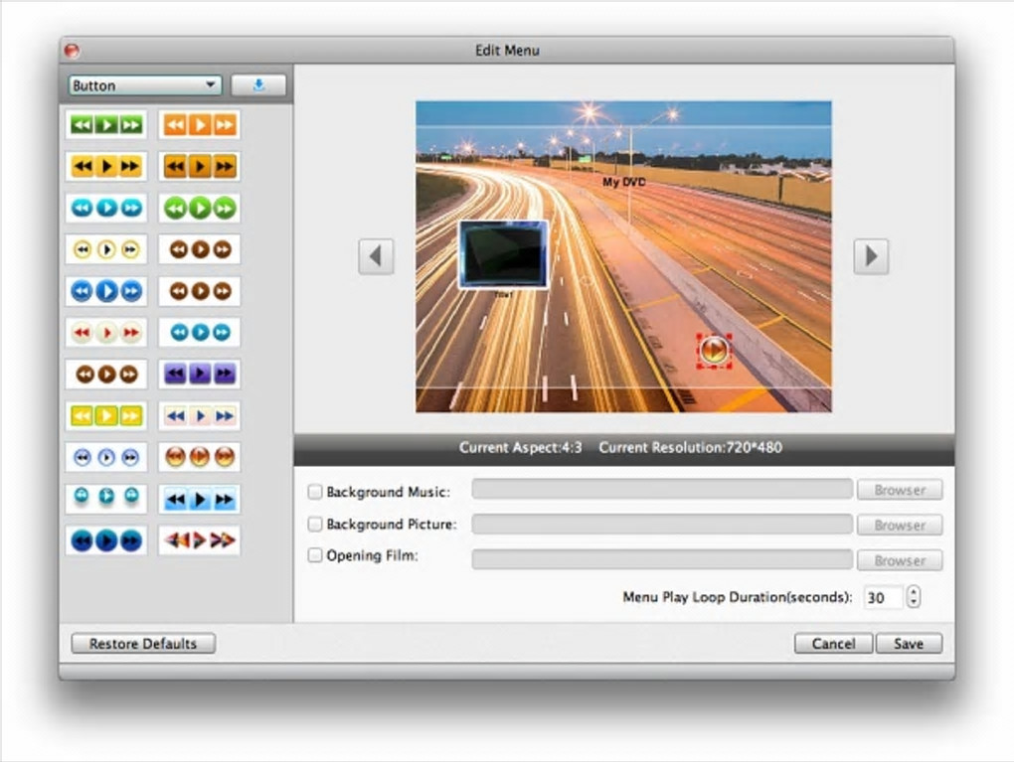Viewport: 1014px width, 762px height.
Task: Open the Button type dropdown
Action: tap(145, 85)
